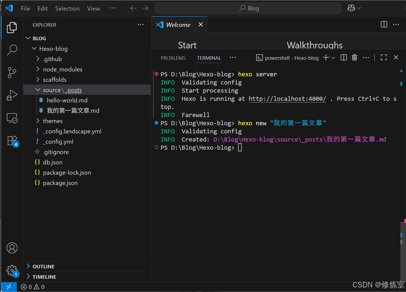Kill the terminal with trash icon
406x292 pixels.
tap(354, 58)
